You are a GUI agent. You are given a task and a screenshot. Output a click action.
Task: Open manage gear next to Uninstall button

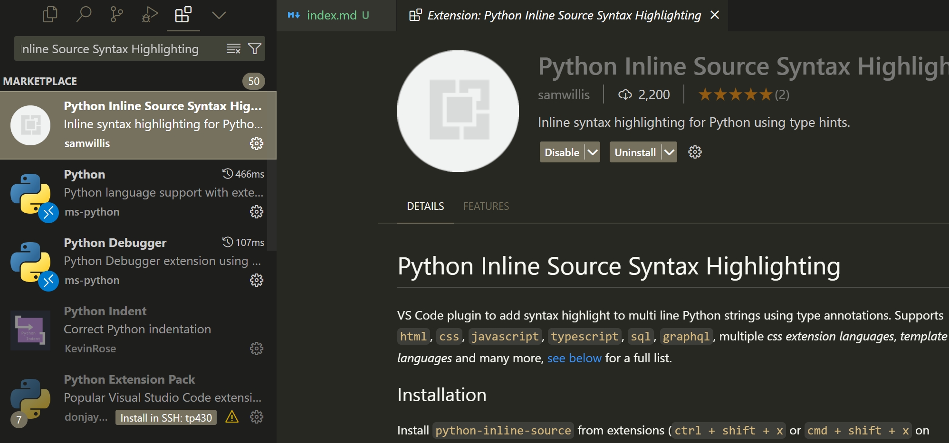pos(695,152)
